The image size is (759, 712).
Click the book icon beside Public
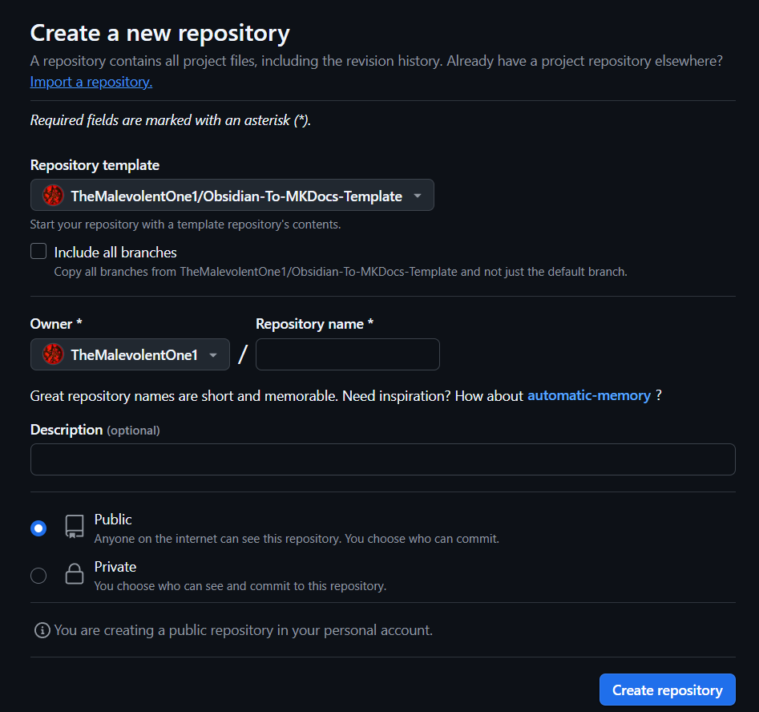coord(74,528)
